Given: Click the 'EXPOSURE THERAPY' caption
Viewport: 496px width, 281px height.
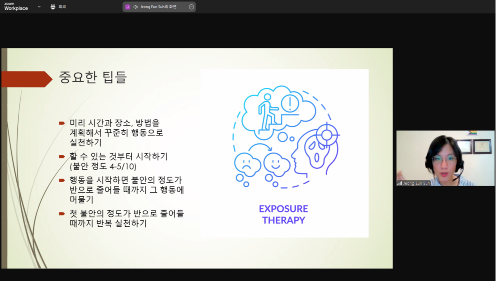Looking at the screenshot, I should click(x=284, y=214).
